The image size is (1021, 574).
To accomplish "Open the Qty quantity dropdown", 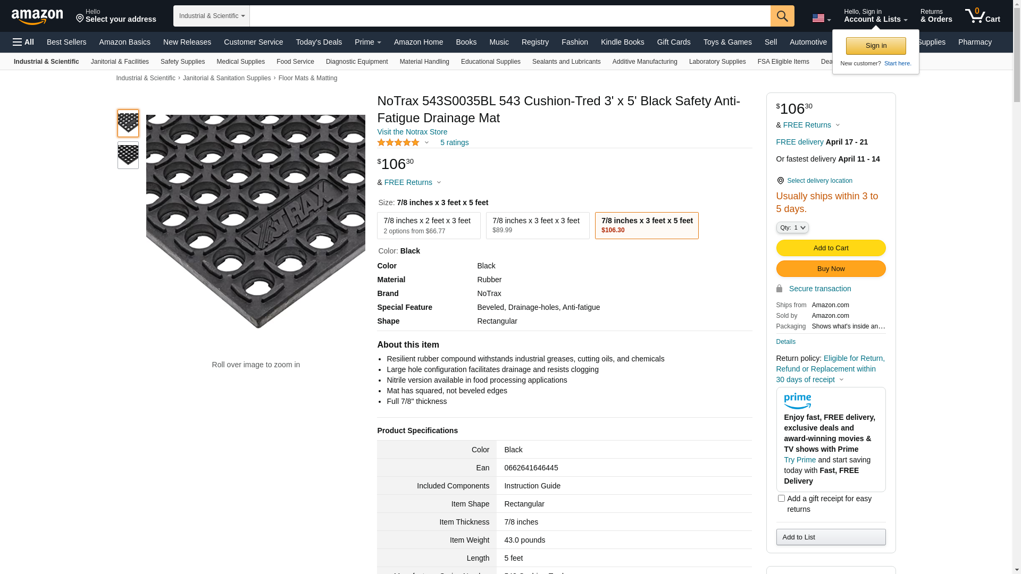I will [792, 227].
